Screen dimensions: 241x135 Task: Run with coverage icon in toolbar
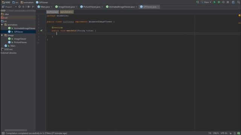(x=223, y=2)
